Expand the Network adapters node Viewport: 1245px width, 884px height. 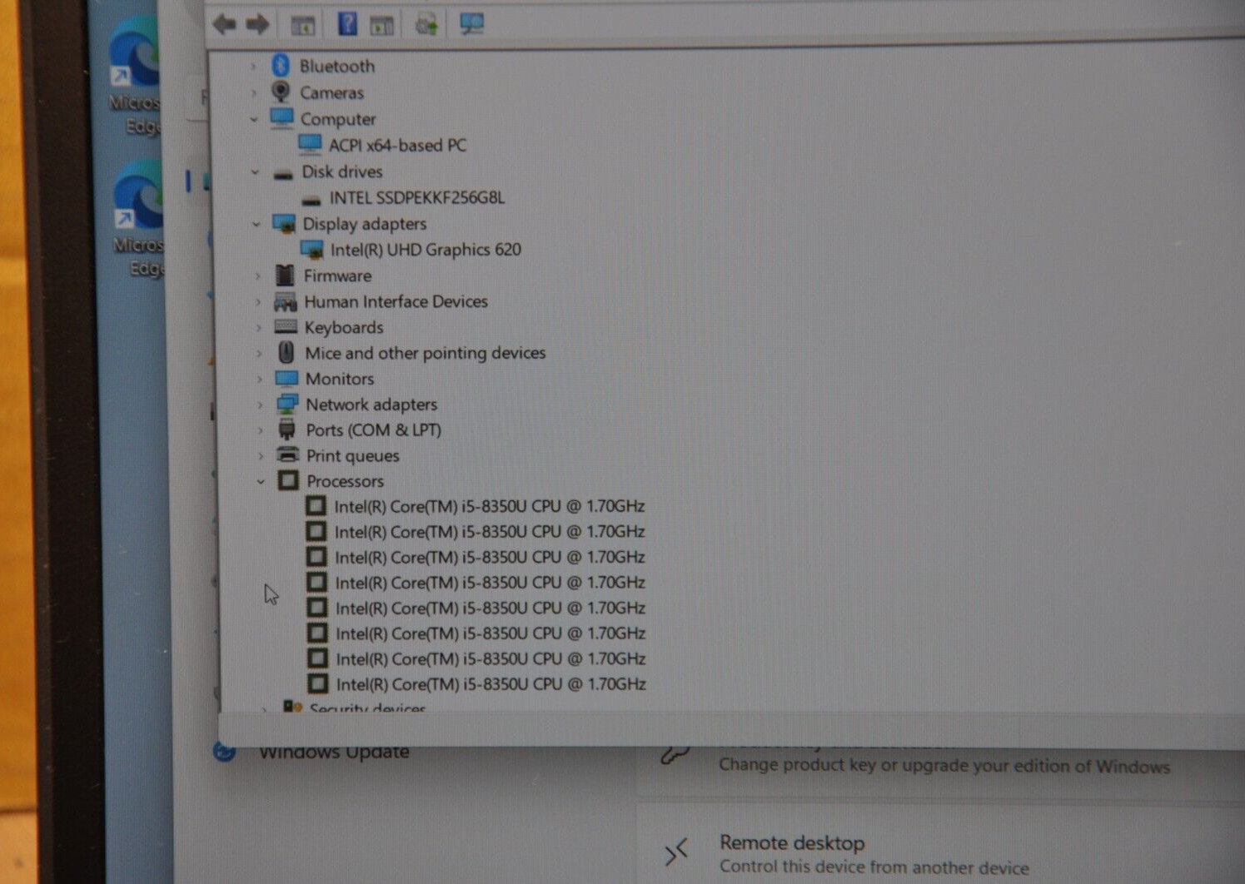point(260,405)
